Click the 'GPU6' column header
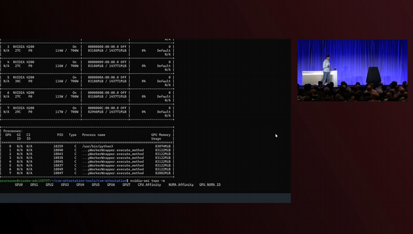The height and width of the screenshot is (234, 413). coord(111,185)
